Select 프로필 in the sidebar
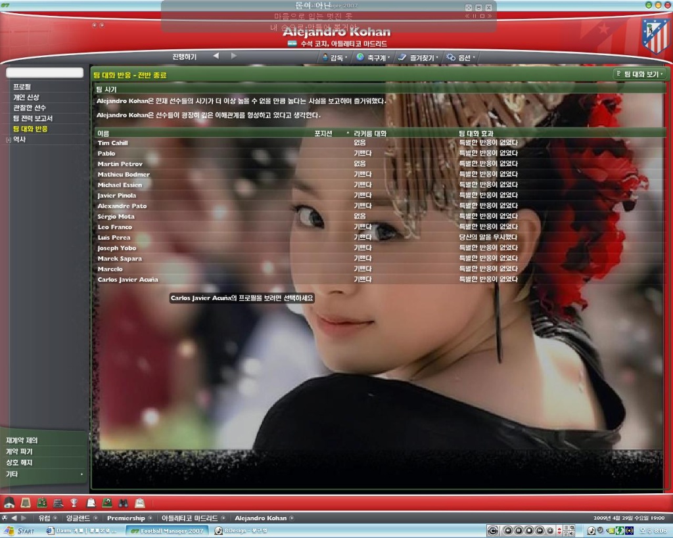This screenshot has width=673, height=538. 22,87
